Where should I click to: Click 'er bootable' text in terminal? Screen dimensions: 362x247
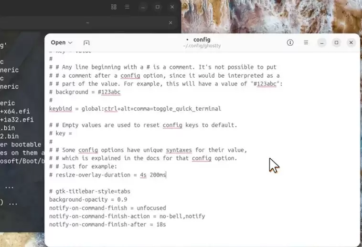(x=21, y=144)
